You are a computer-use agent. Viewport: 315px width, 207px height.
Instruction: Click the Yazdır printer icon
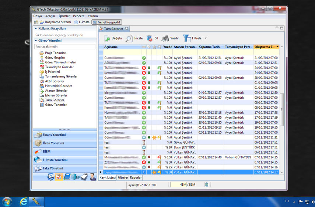[x=165, y=38]
